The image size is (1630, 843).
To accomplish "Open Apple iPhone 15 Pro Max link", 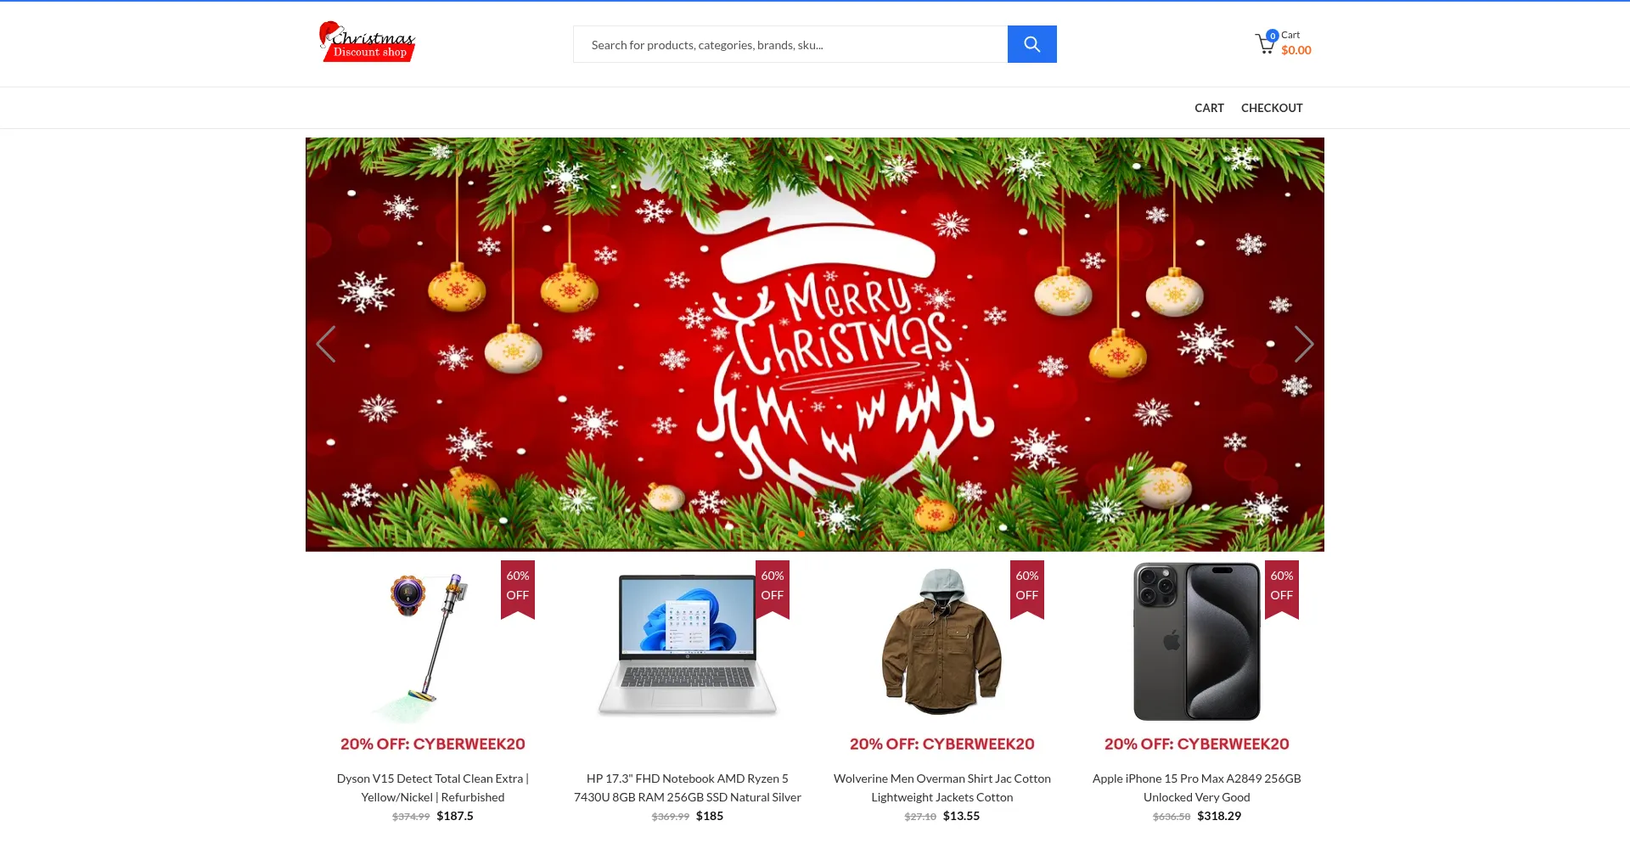I will coord(1197,788).
